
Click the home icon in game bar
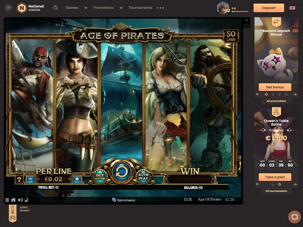tap(13, 200)
